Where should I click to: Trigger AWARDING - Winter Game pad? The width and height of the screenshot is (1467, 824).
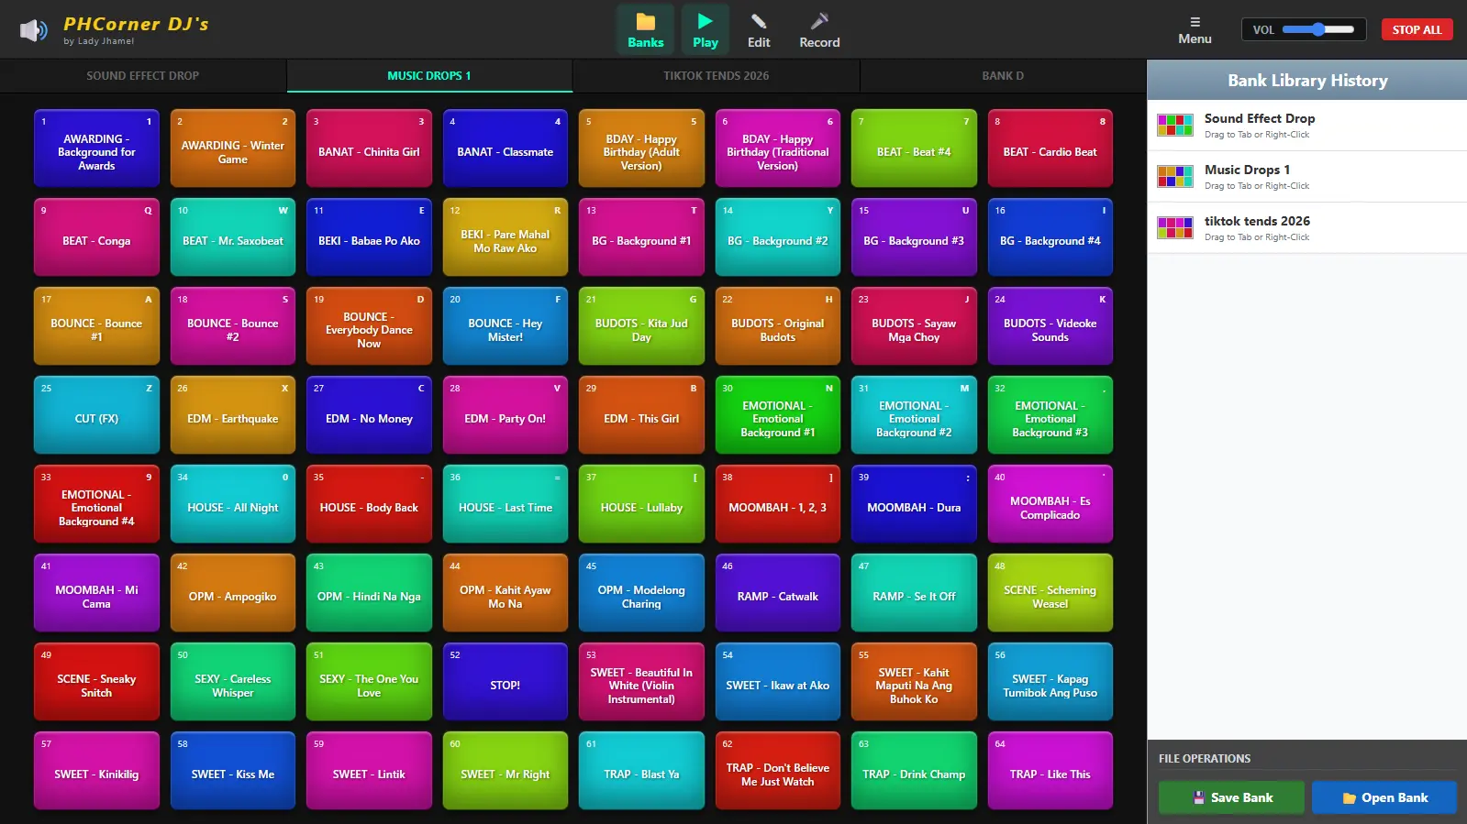pyautogui.click(x=233, y=148)
